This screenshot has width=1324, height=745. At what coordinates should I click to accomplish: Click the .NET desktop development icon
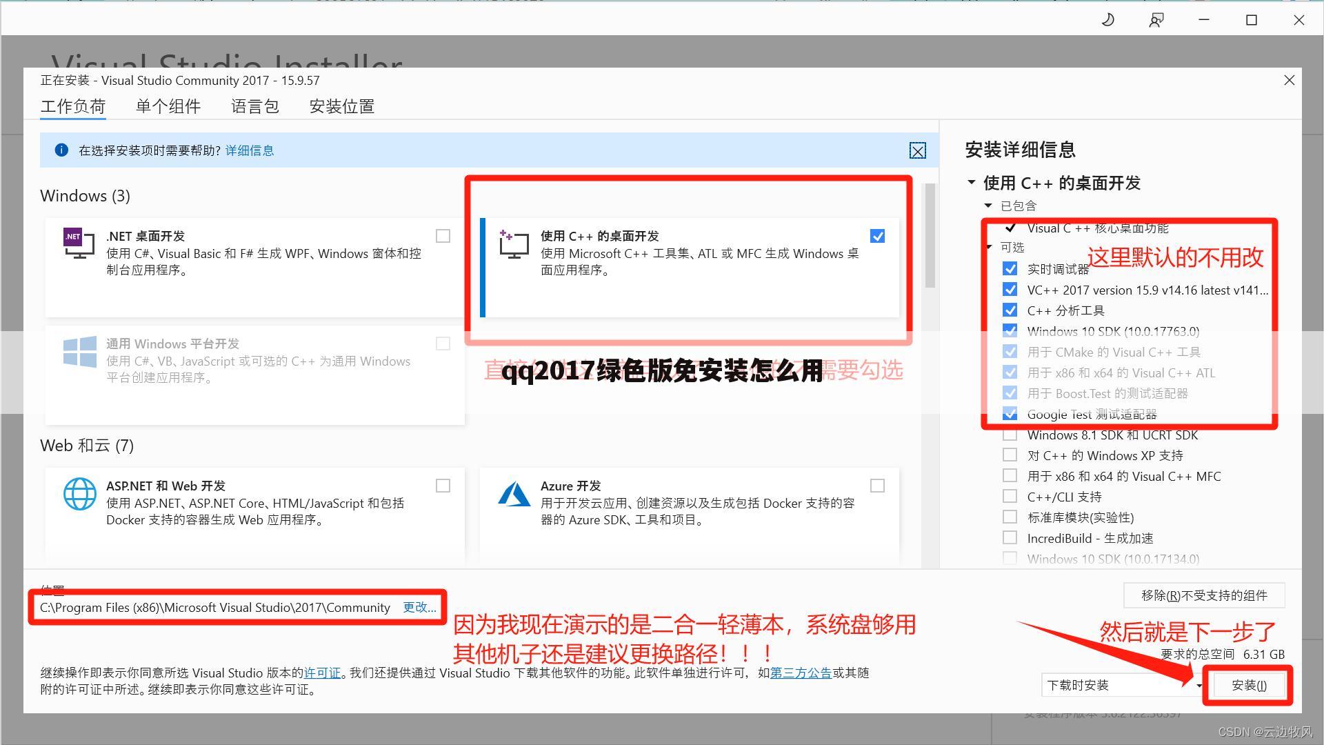[x=79, y=243]
